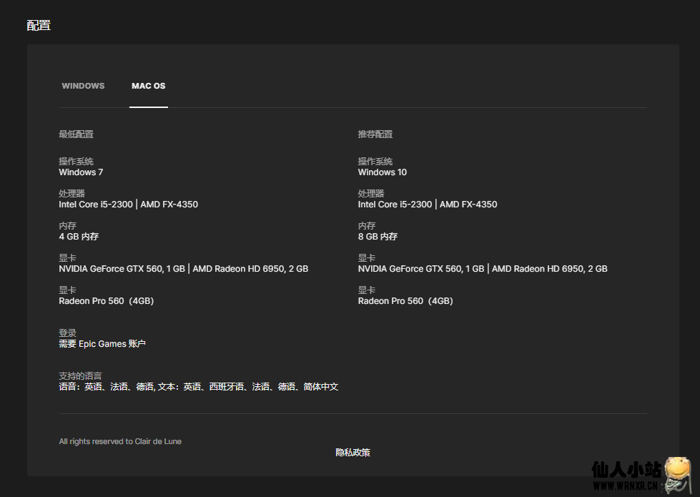
Task: Select the 最低配置 column heading
Action: [x=76, y=134]
